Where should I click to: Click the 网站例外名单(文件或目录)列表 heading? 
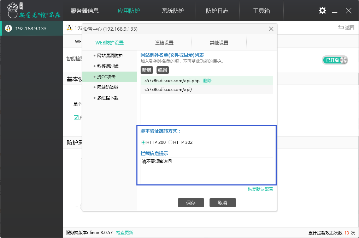(172, 55)
